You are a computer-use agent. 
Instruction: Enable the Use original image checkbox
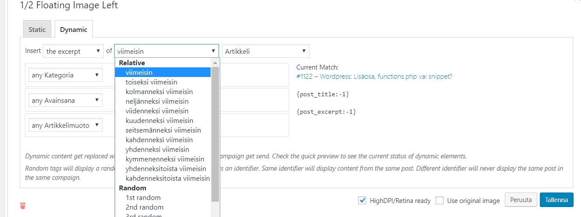[x=440, y=200]
